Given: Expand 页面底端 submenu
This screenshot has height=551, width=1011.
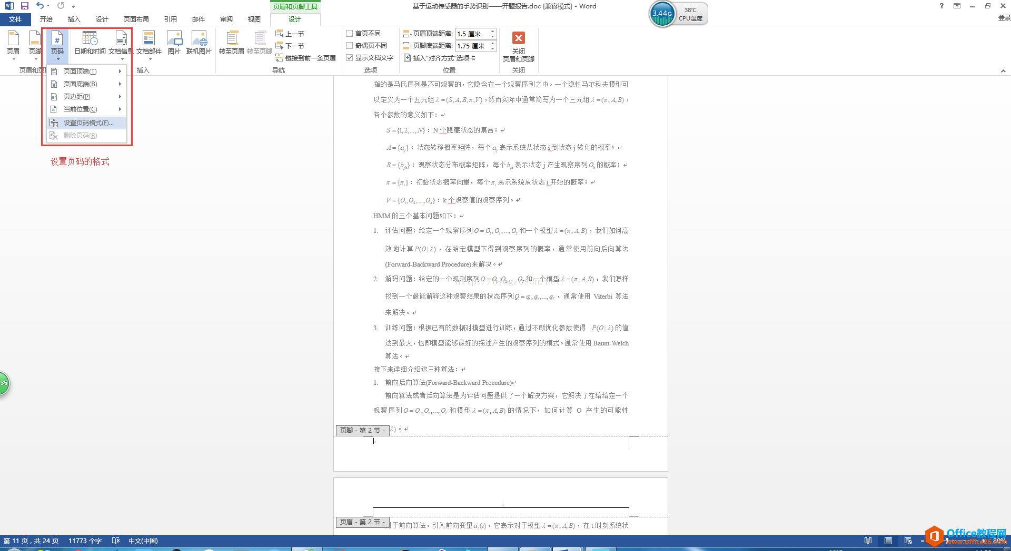Looking at the screenshot, I should (87, 84).
